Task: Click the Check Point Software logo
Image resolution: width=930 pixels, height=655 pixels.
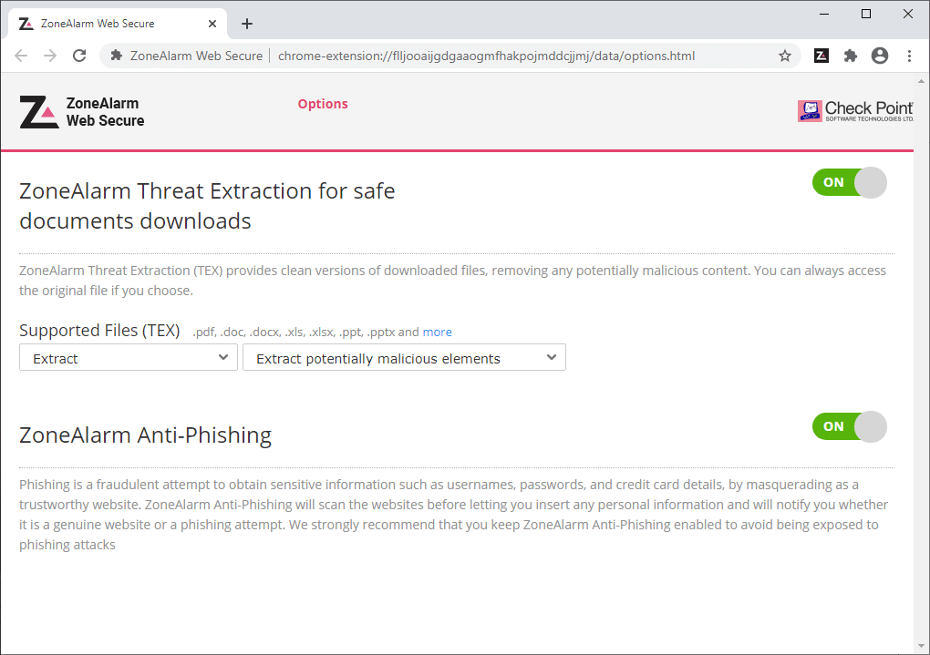Action: click(x=854, y=109)
